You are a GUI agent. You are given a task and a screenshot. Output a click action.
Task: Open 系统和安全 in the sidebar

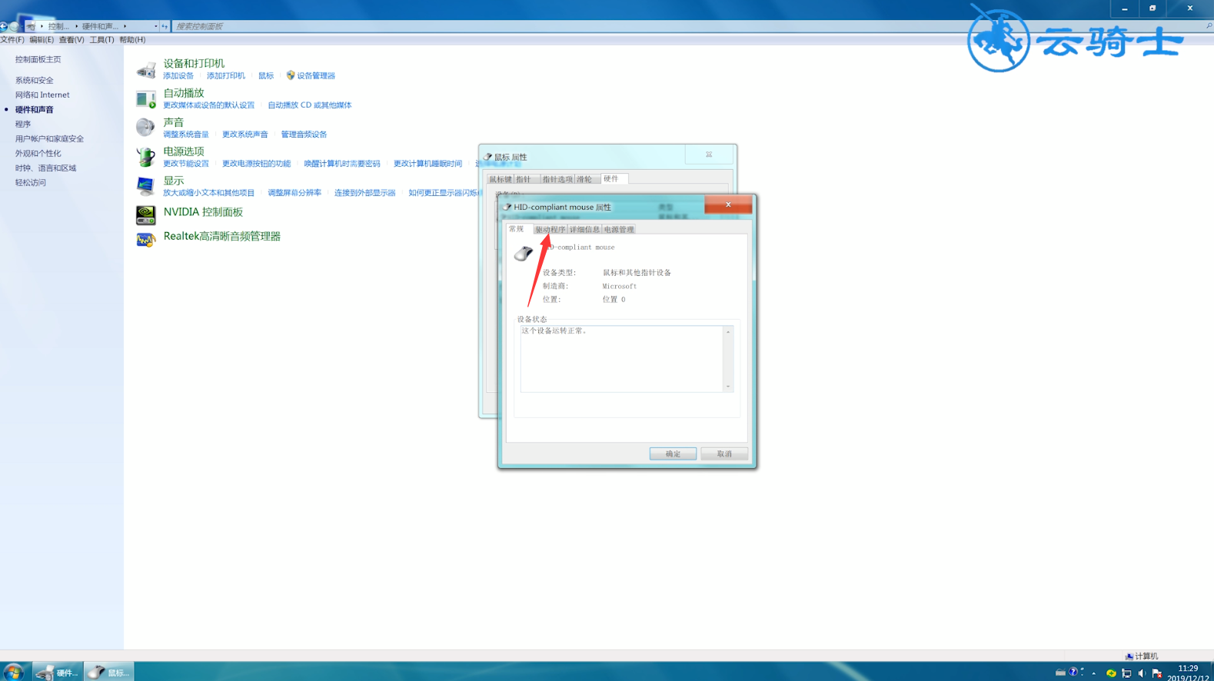pyautogui.click(x=35, y=80)
